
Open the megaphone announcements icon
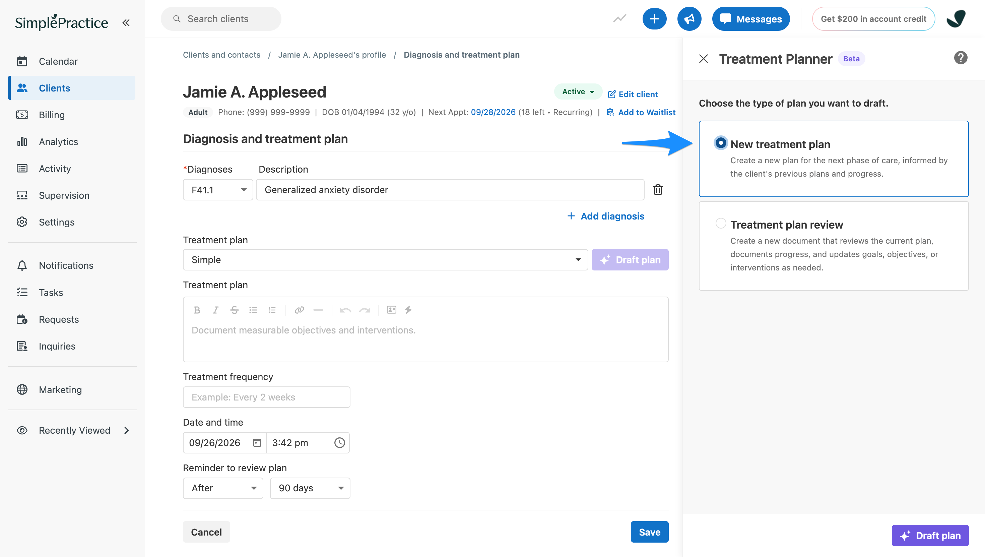(x=689, y=19)
